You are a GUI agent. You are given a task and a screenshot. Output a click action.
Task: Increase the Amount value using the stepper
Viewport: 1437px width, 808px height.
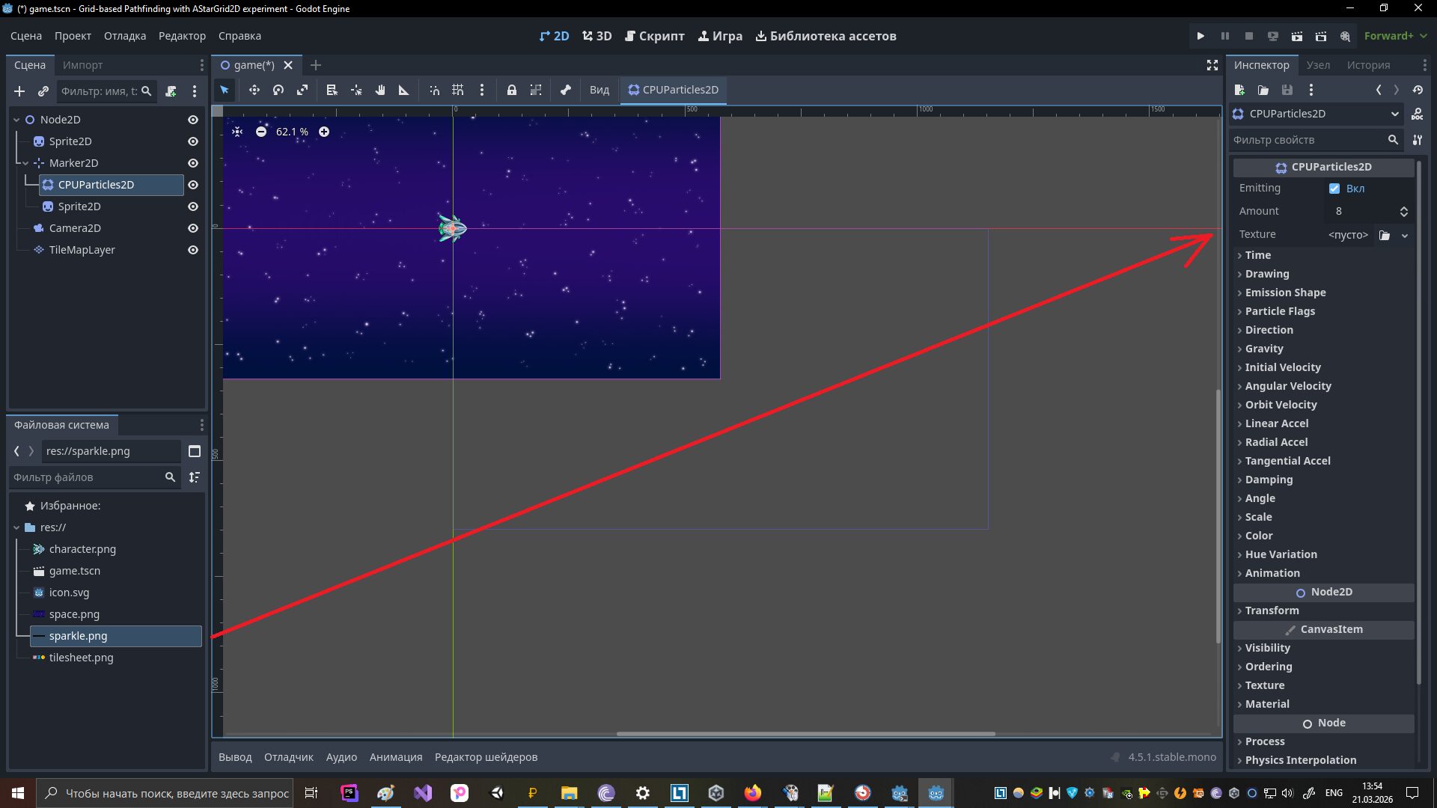pyautogui.click(x=1404, y=208)
